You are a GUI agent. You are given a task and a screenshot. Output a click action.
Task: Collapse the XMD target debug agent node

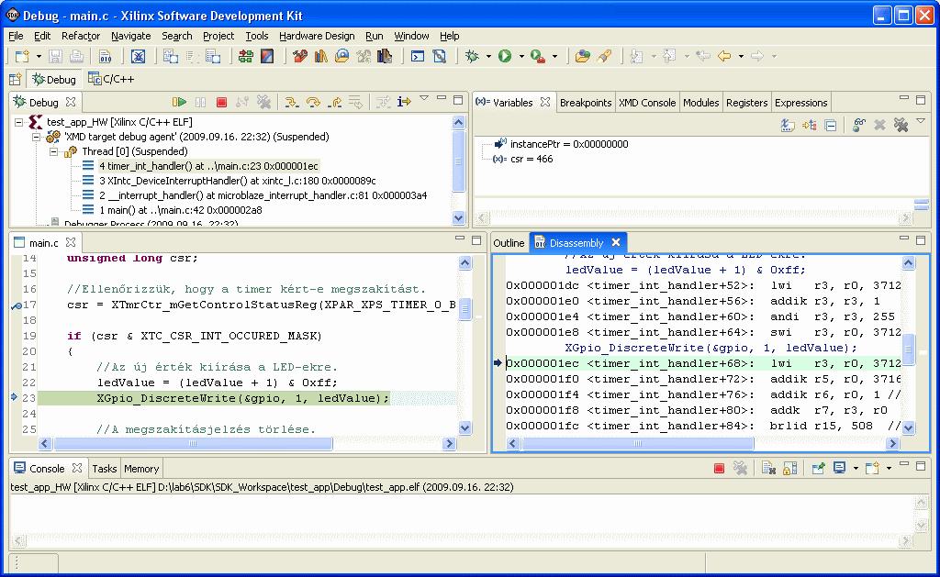(x=37, y=137)
